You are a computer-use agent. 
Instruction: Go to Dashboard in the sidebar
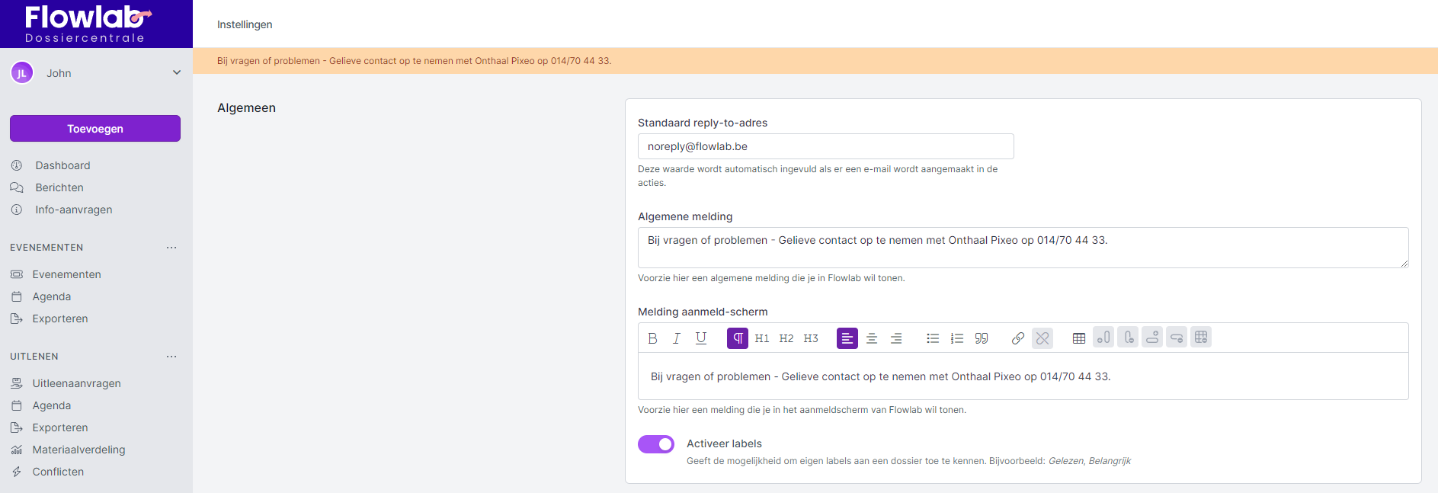pyautogui.click(x=62, y=165)
